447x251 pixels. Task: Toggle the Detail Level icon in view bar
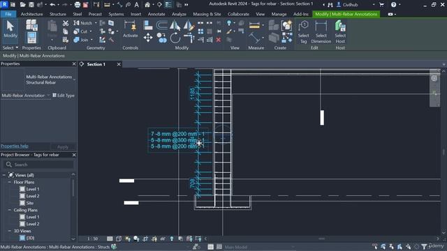(x=110, y=238)
